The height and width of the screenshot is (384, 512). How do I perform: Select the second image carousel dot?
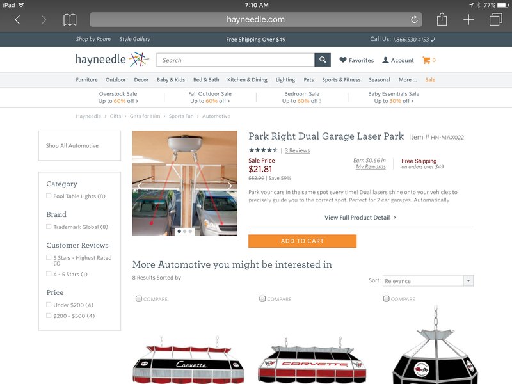pyautogui.click(x=185, y=231)
